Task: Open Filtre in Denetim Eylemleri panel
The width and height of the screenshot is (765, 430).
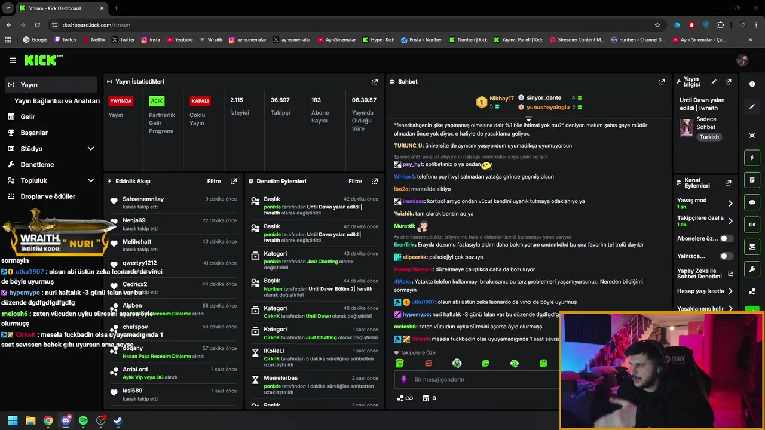Action: (355, 181)
